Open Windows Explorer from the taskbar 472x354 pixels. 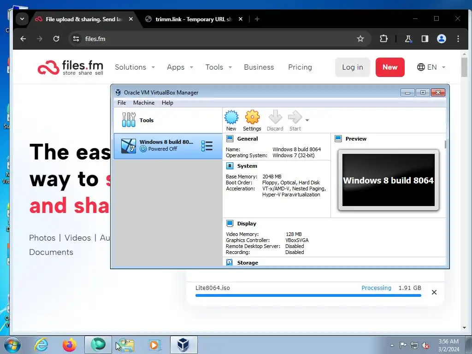click(126, 345)
